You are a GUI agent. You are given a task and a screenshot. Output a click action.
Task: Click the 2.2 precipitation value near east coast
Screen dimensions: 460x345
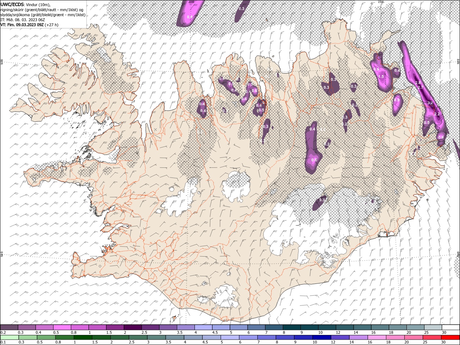pyautogui.click(x=437, y=114)
